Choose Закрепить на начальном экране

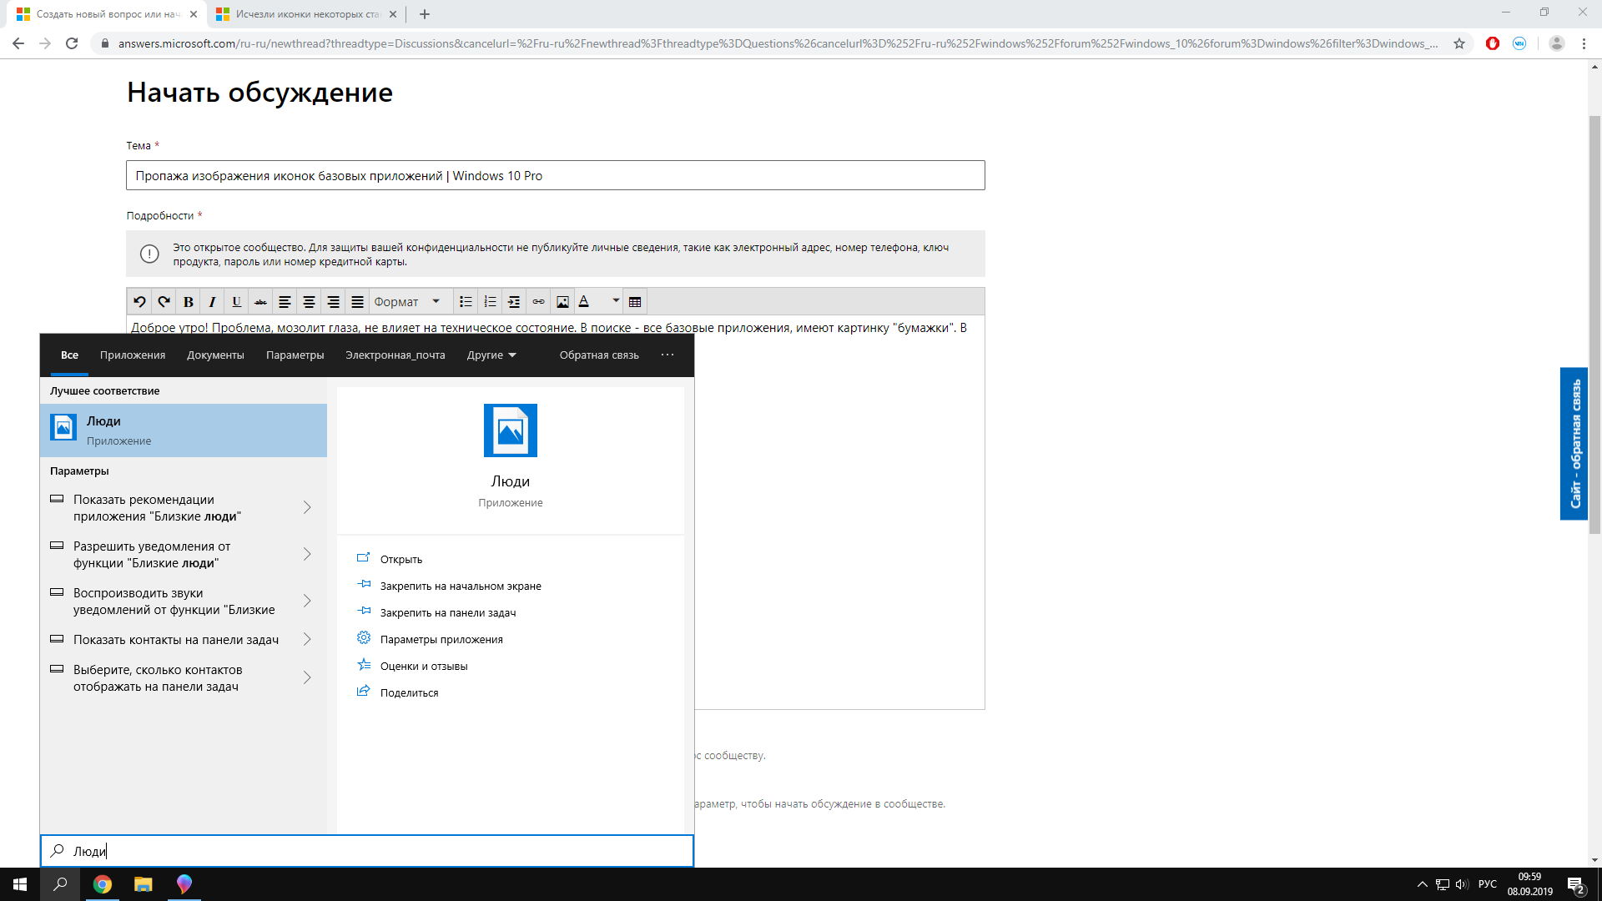tap(461, 586)
